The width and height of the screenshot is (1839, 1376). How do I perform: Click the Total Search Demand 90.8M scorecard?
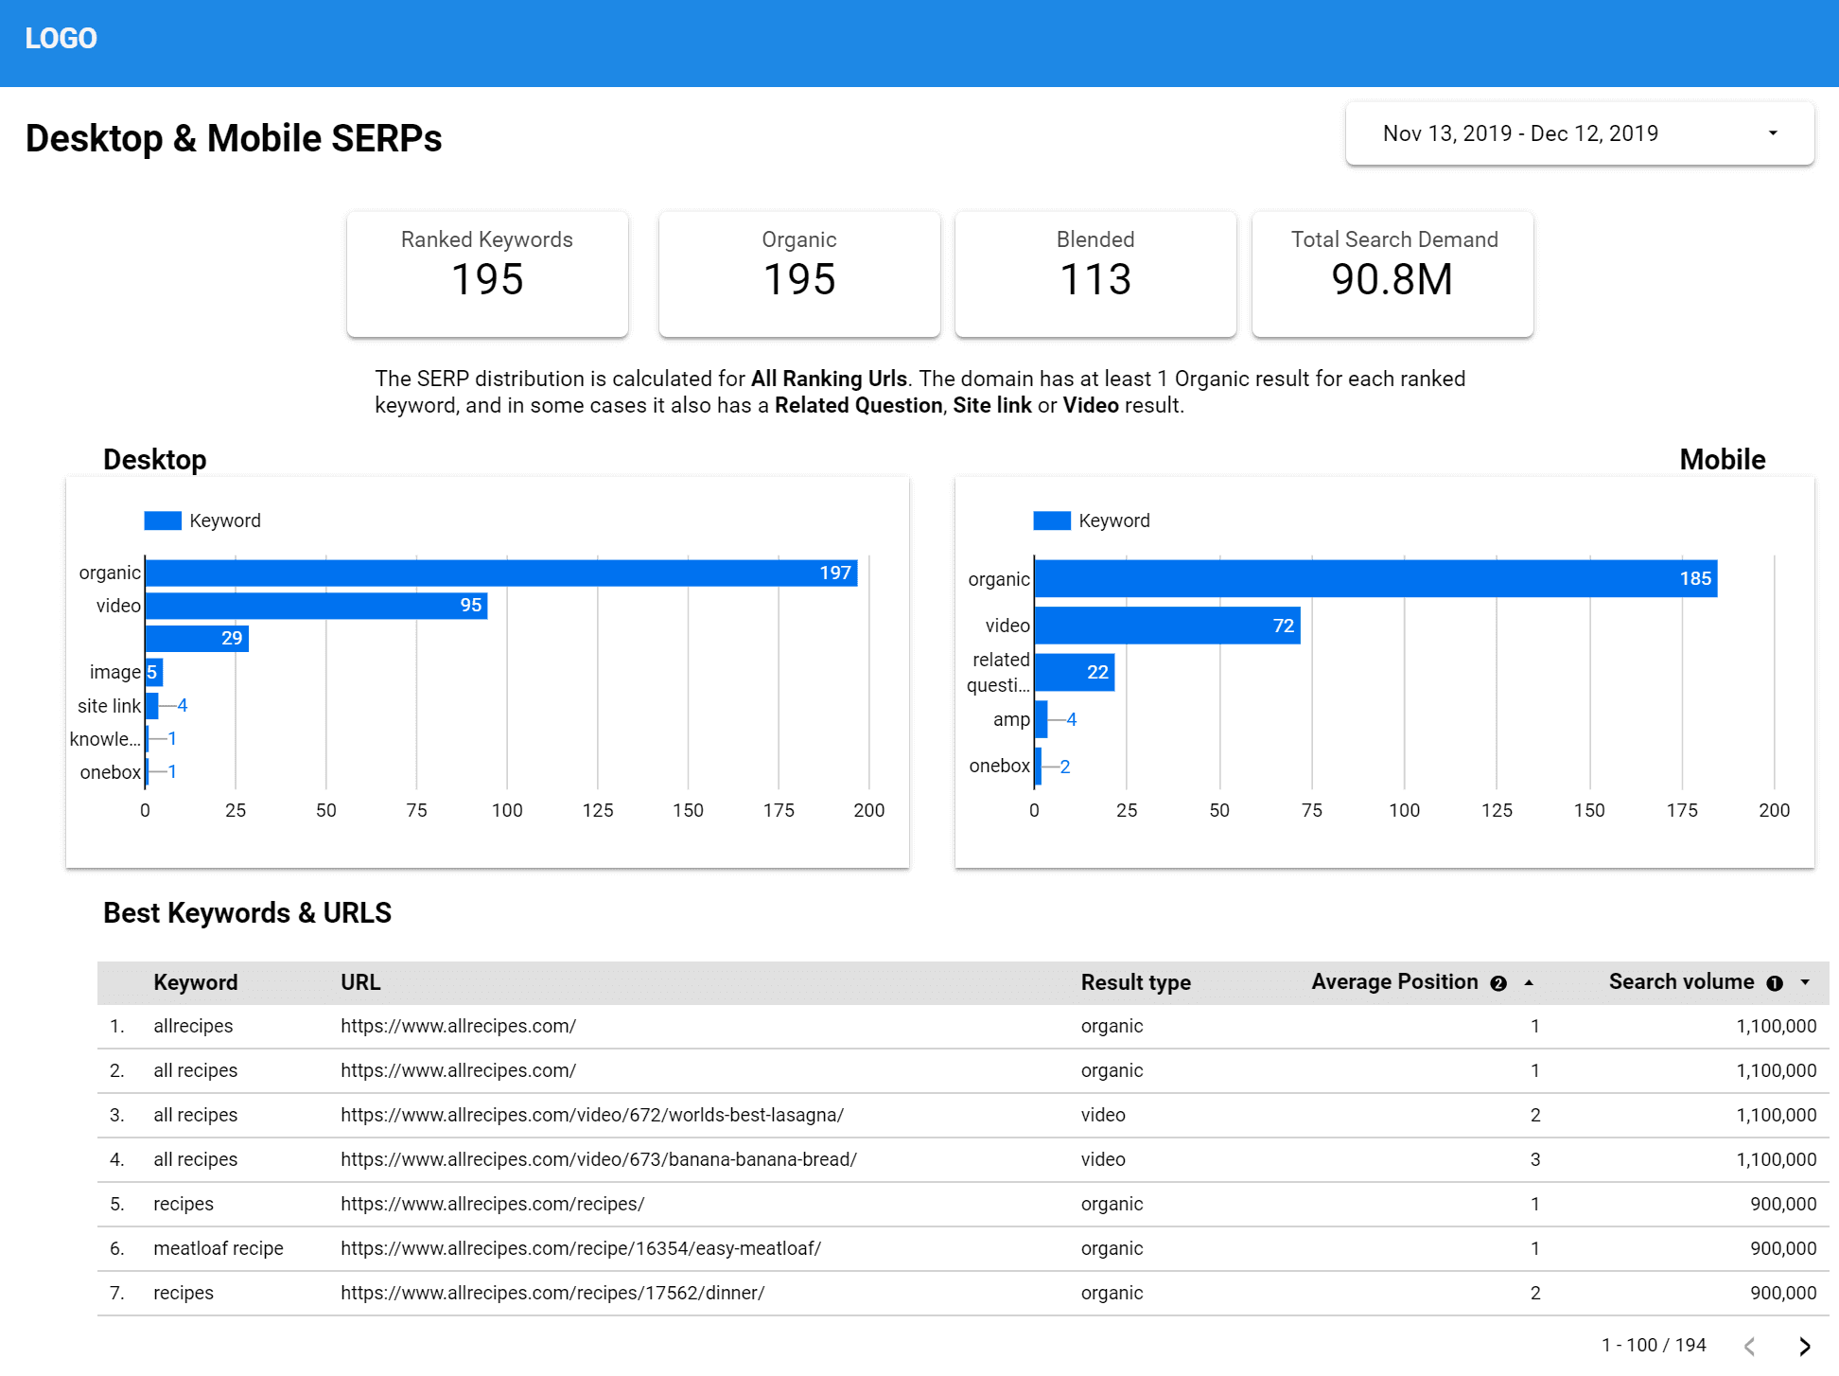point(1392,273)
